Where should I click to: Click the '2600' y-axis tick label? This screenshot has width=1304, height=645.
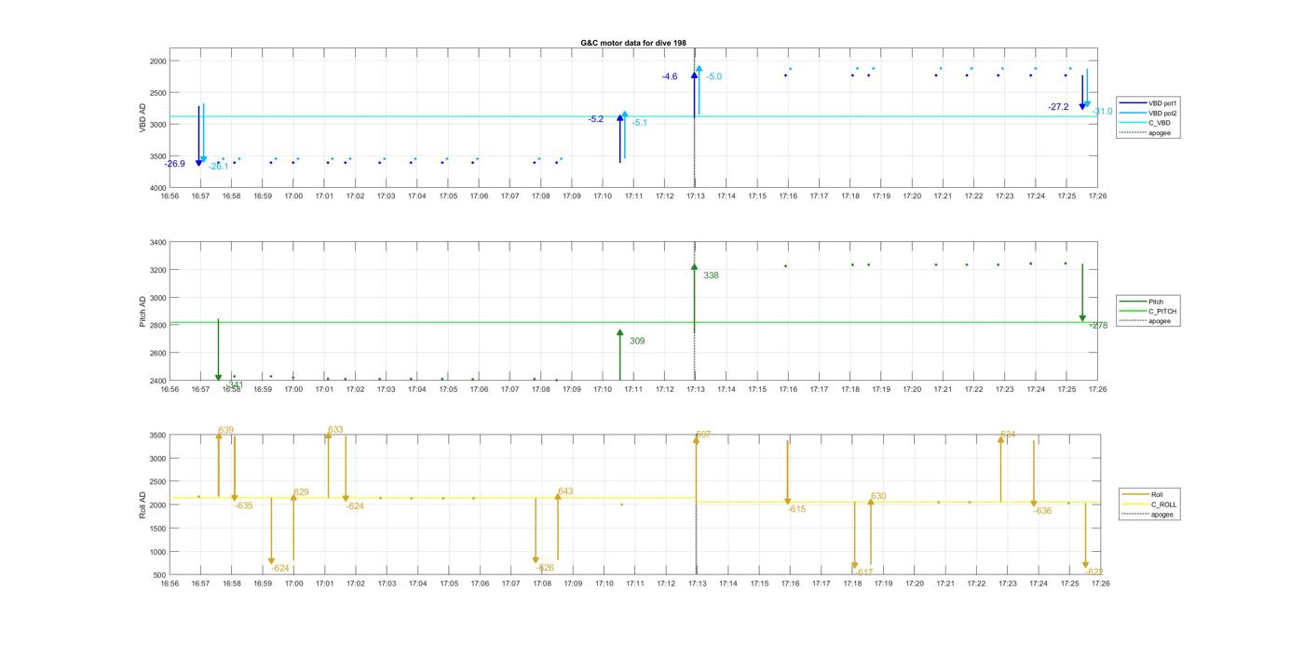pyautogui.click(x=157, y=354)
